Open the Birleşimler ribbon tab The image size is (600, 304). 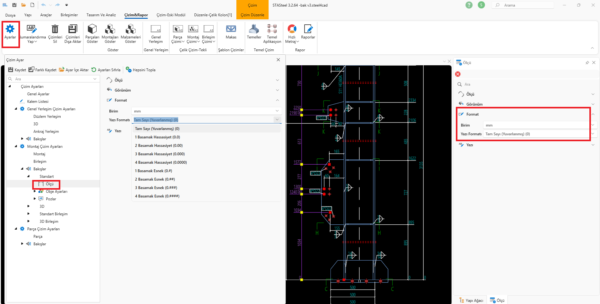[69, 15]
